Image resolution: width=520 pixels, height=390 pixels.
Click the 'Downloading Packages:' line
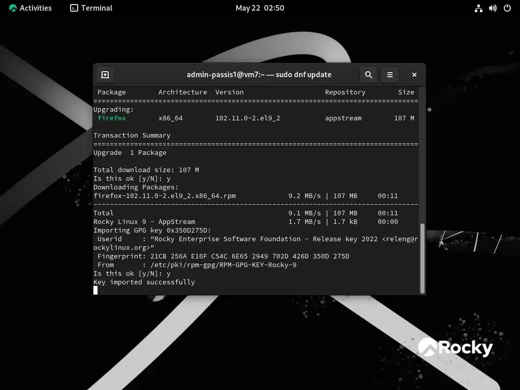tap(136, 187)
